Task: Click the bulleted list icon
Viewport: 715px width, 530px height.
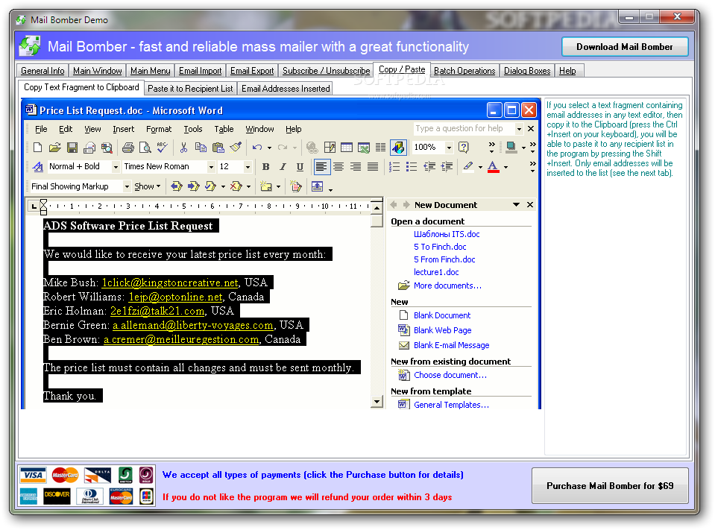Action: pos(412,167)
